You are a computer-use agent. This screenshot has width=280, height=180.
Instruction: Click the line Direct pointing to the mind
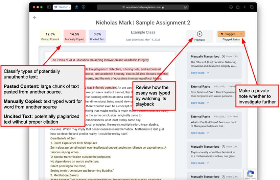(68, 166)
